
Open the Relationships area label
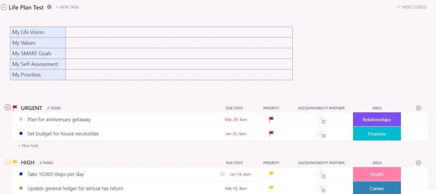(377, 119)
